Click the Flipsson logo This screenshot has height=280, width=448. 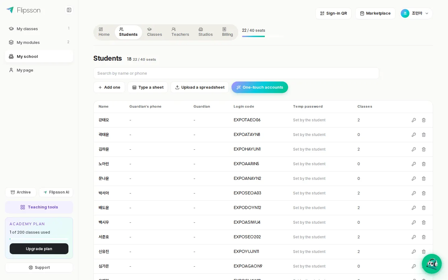[23, 10]
